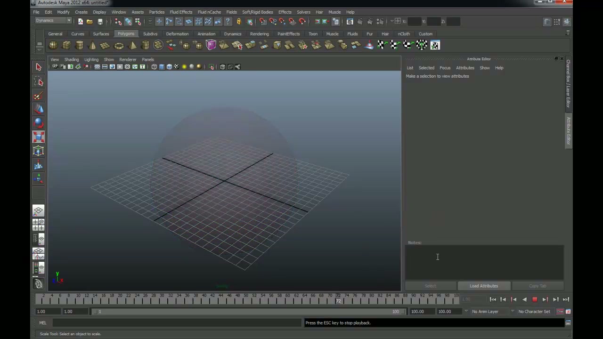Open the Fluid Effects menu
The width and height of the screenshot is (603, 339).
coord(181,12)
